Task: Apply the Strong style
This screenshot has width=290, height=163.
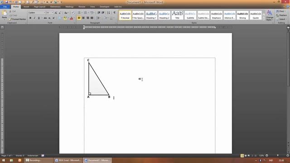Action: point(242,15)
